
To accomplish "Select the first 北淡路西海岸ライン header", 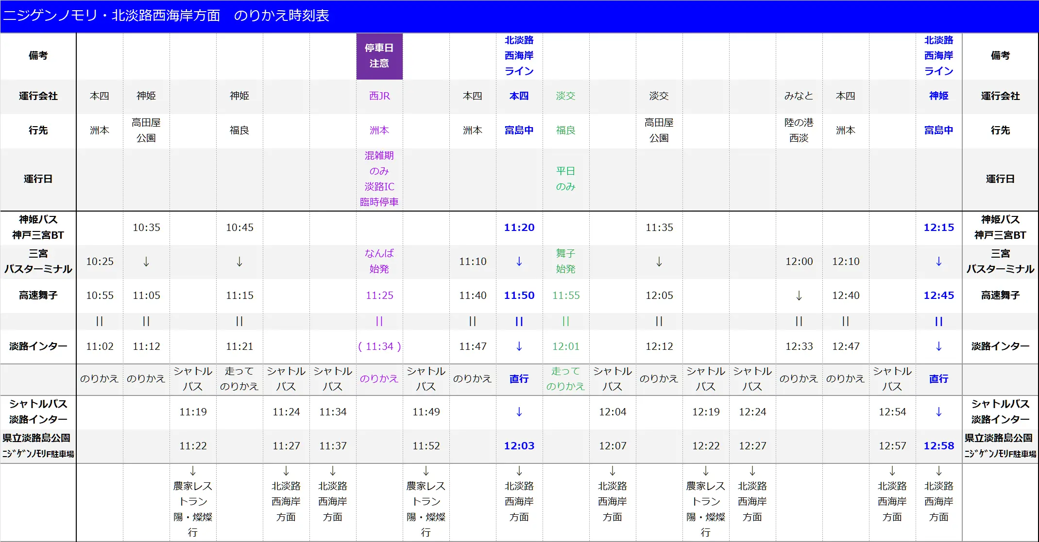I will click(x=519, y=56).
